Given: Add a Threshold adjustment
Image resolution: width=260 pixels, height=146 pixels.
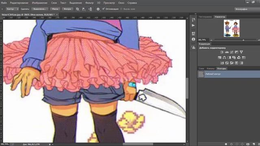Looking at the screenshot, I should point(232,63).
